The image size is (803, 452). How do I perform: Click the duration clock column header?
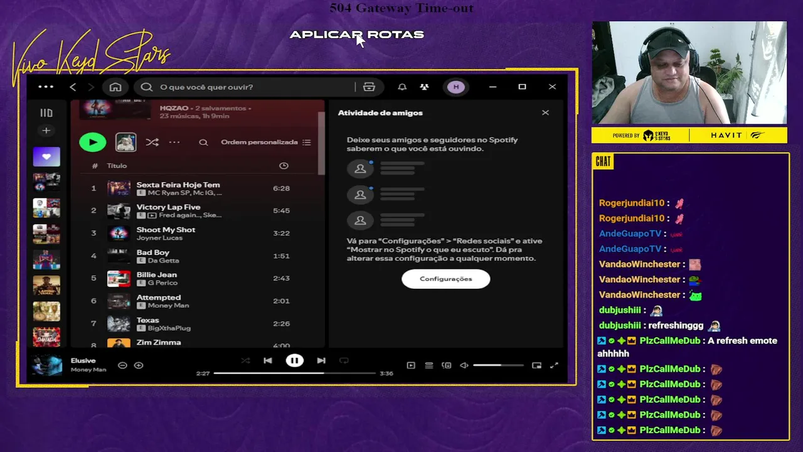(x=284, y=166)
